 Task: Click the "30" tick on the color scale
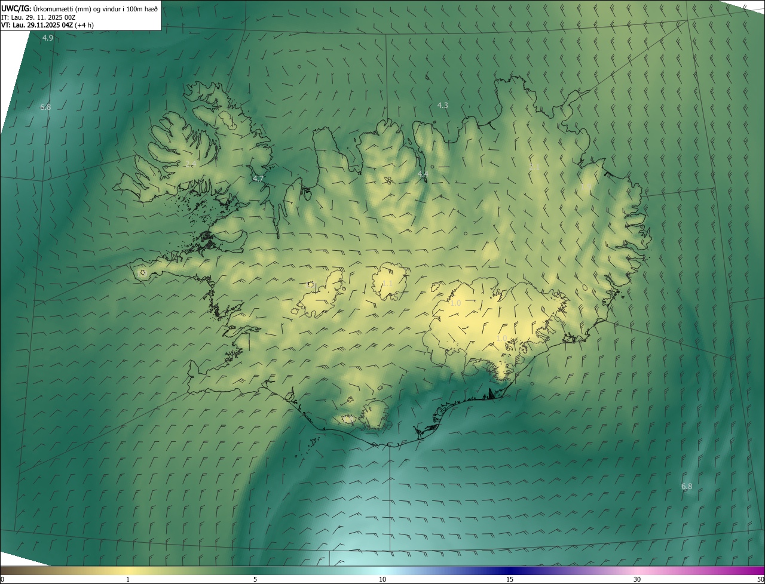(637, 579)
